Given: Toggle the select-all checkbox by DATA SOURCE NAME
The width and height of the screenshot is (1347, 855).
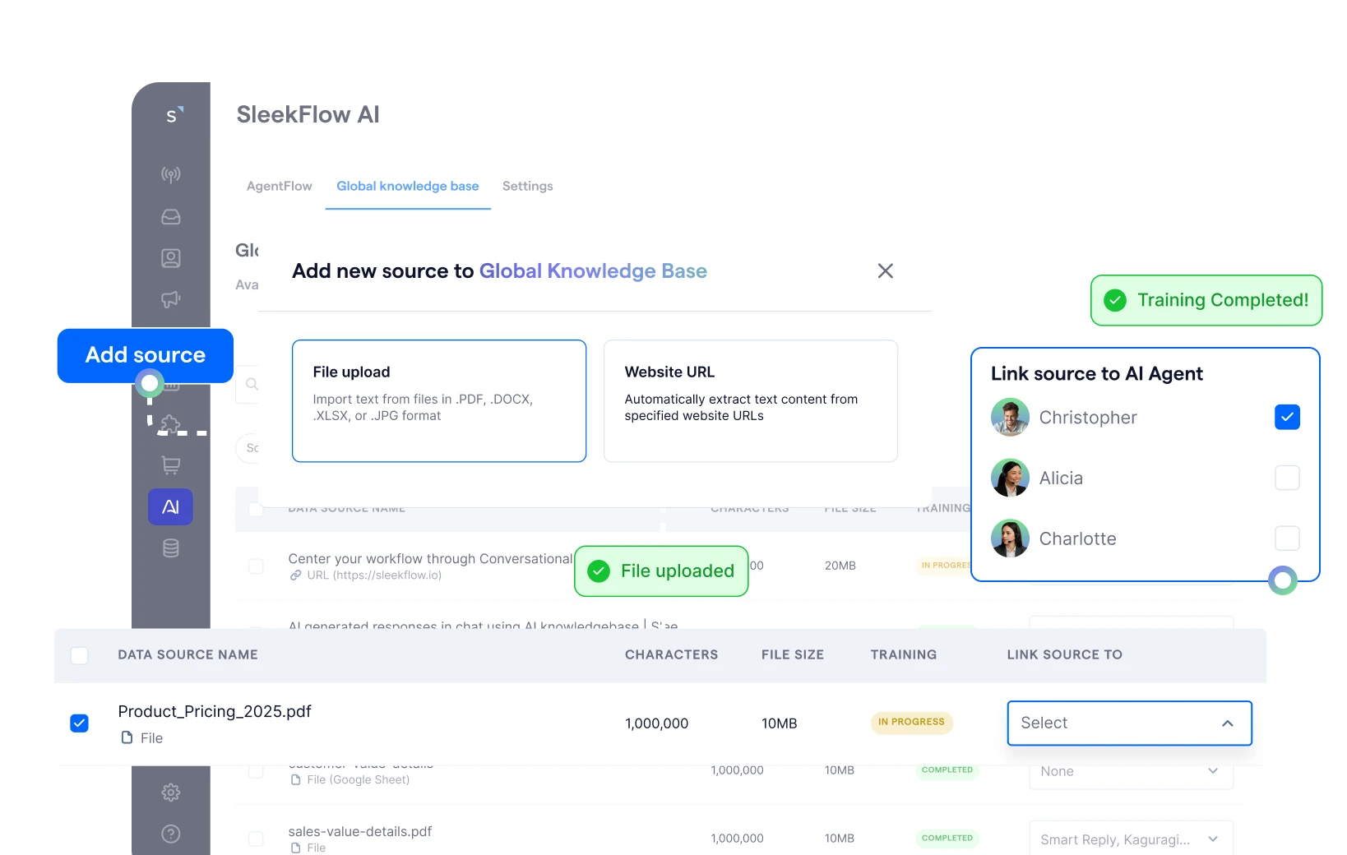Looking at the screenshot, I should (x=80, y=655).
